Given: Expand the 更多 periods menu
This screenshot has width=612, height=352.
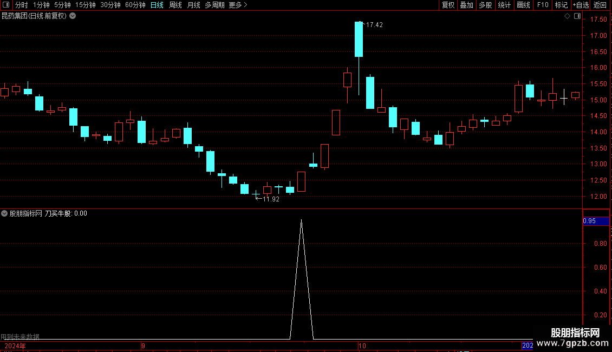Looking at the screenshot, I should 238,5.
